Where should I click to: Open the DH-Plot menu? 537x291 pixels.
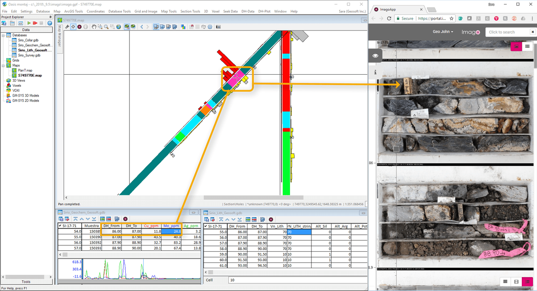264,11
